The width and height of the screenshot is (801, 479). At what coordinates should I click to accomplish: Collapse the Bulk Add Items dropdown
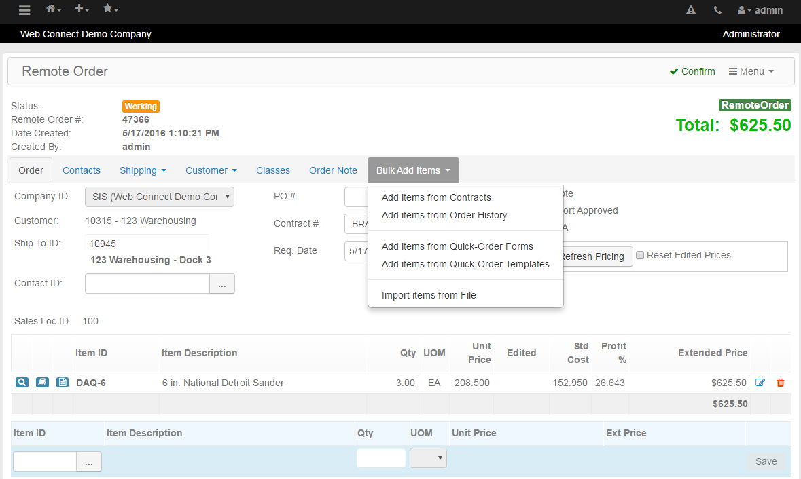(413, 170)
